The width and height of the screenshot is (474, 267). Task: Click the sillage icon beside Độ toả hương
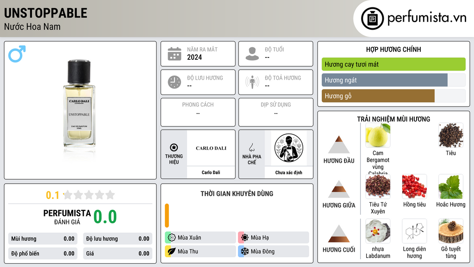point(252,82)
